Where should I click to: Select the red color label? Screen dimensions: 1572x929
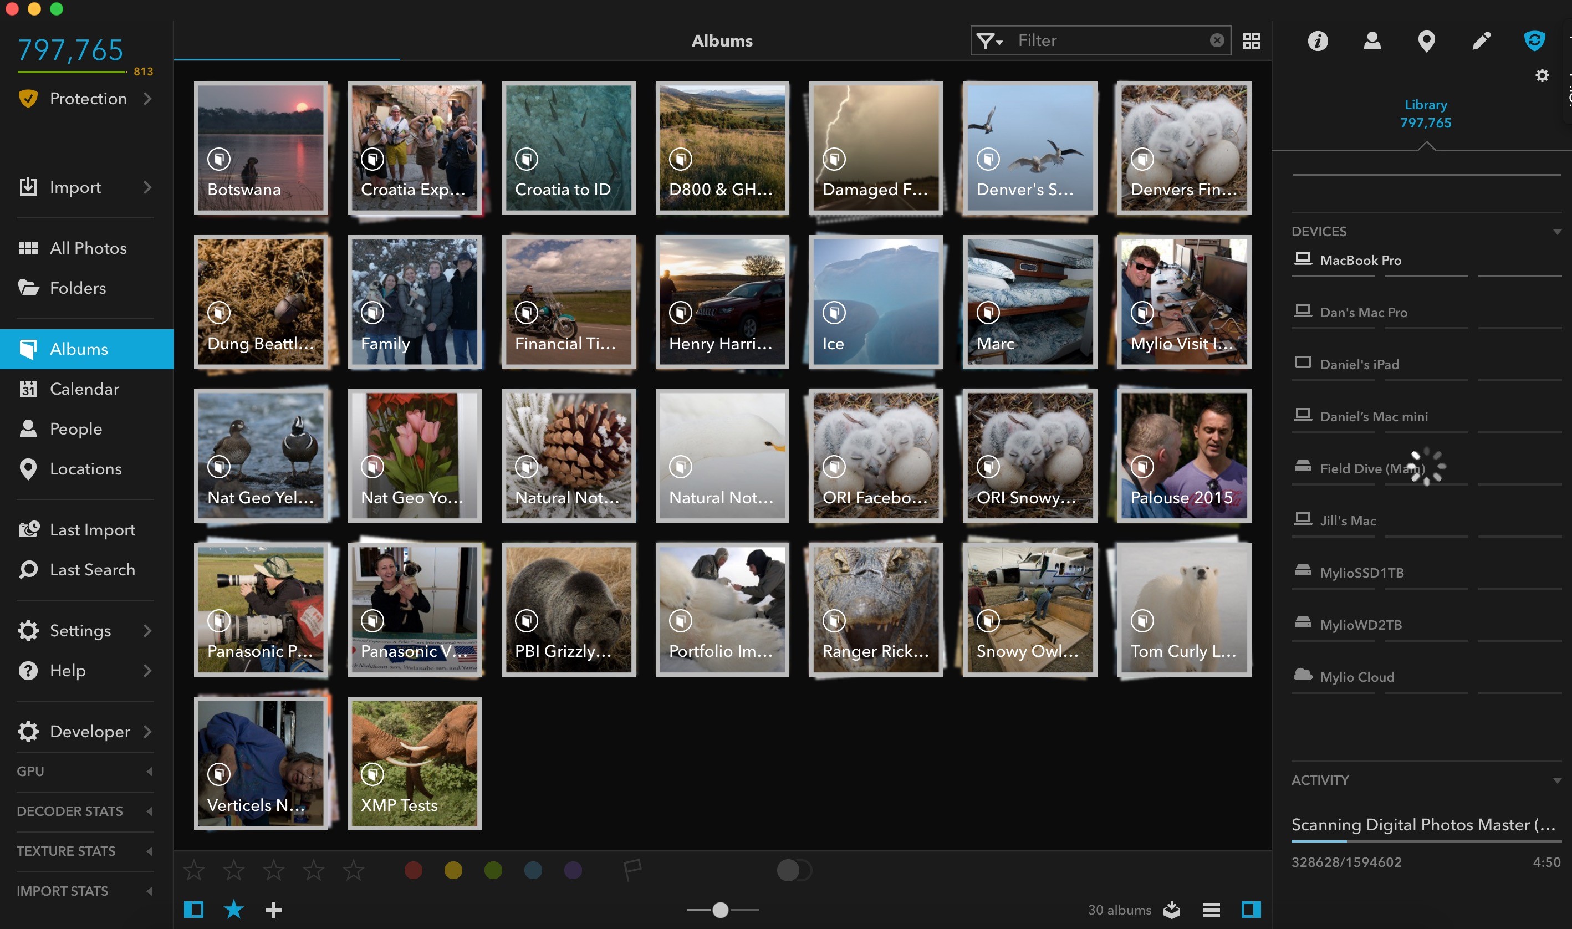413,870
